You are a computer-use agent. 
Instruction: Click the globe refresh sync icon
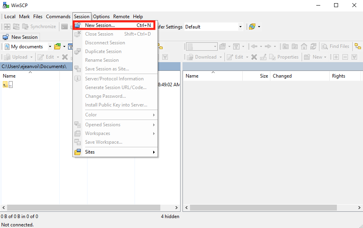coord(252,27)
